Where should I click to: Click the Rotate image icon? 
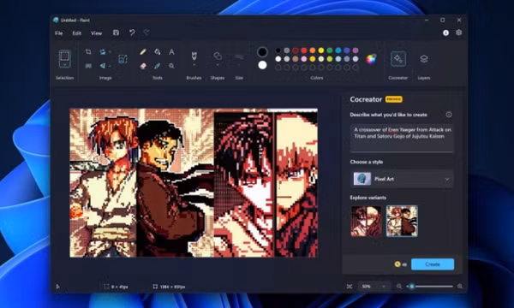pyautogui.click(x=103, y=51)
